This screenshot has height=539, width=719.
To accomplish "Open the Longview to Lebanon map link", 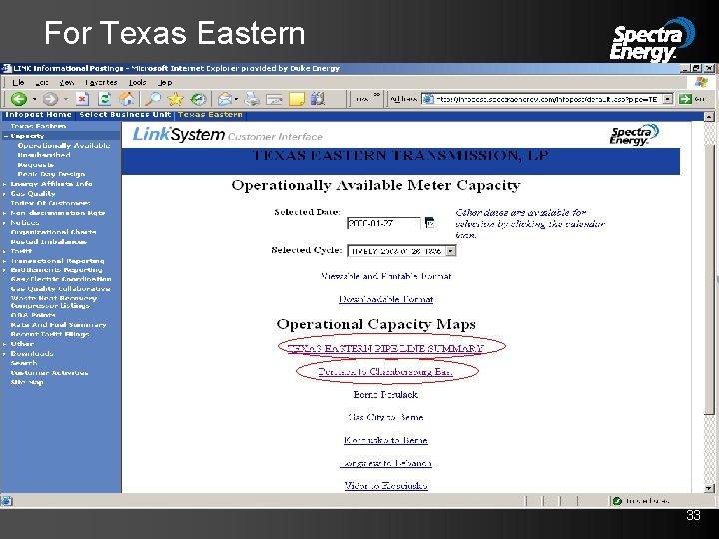I will tap(385, 463).
